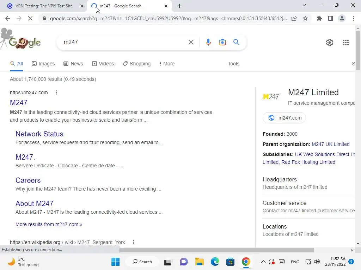Image resolution: width=361 pixels, height=270 pixels.
Task: Open the M247 main result link
Action: tap(19, 103)
